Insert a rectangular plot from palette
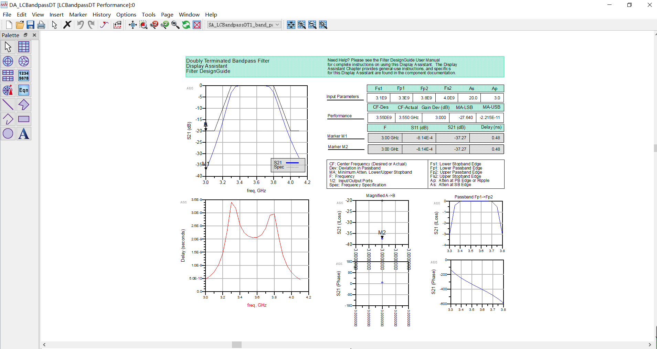This screenshot has width=657, height=349. 24,47
